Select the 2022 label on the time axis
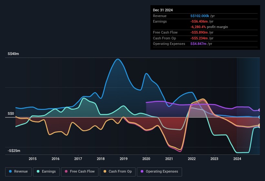The height and width of the screenshot is (181, 265). tap(192, 159)
